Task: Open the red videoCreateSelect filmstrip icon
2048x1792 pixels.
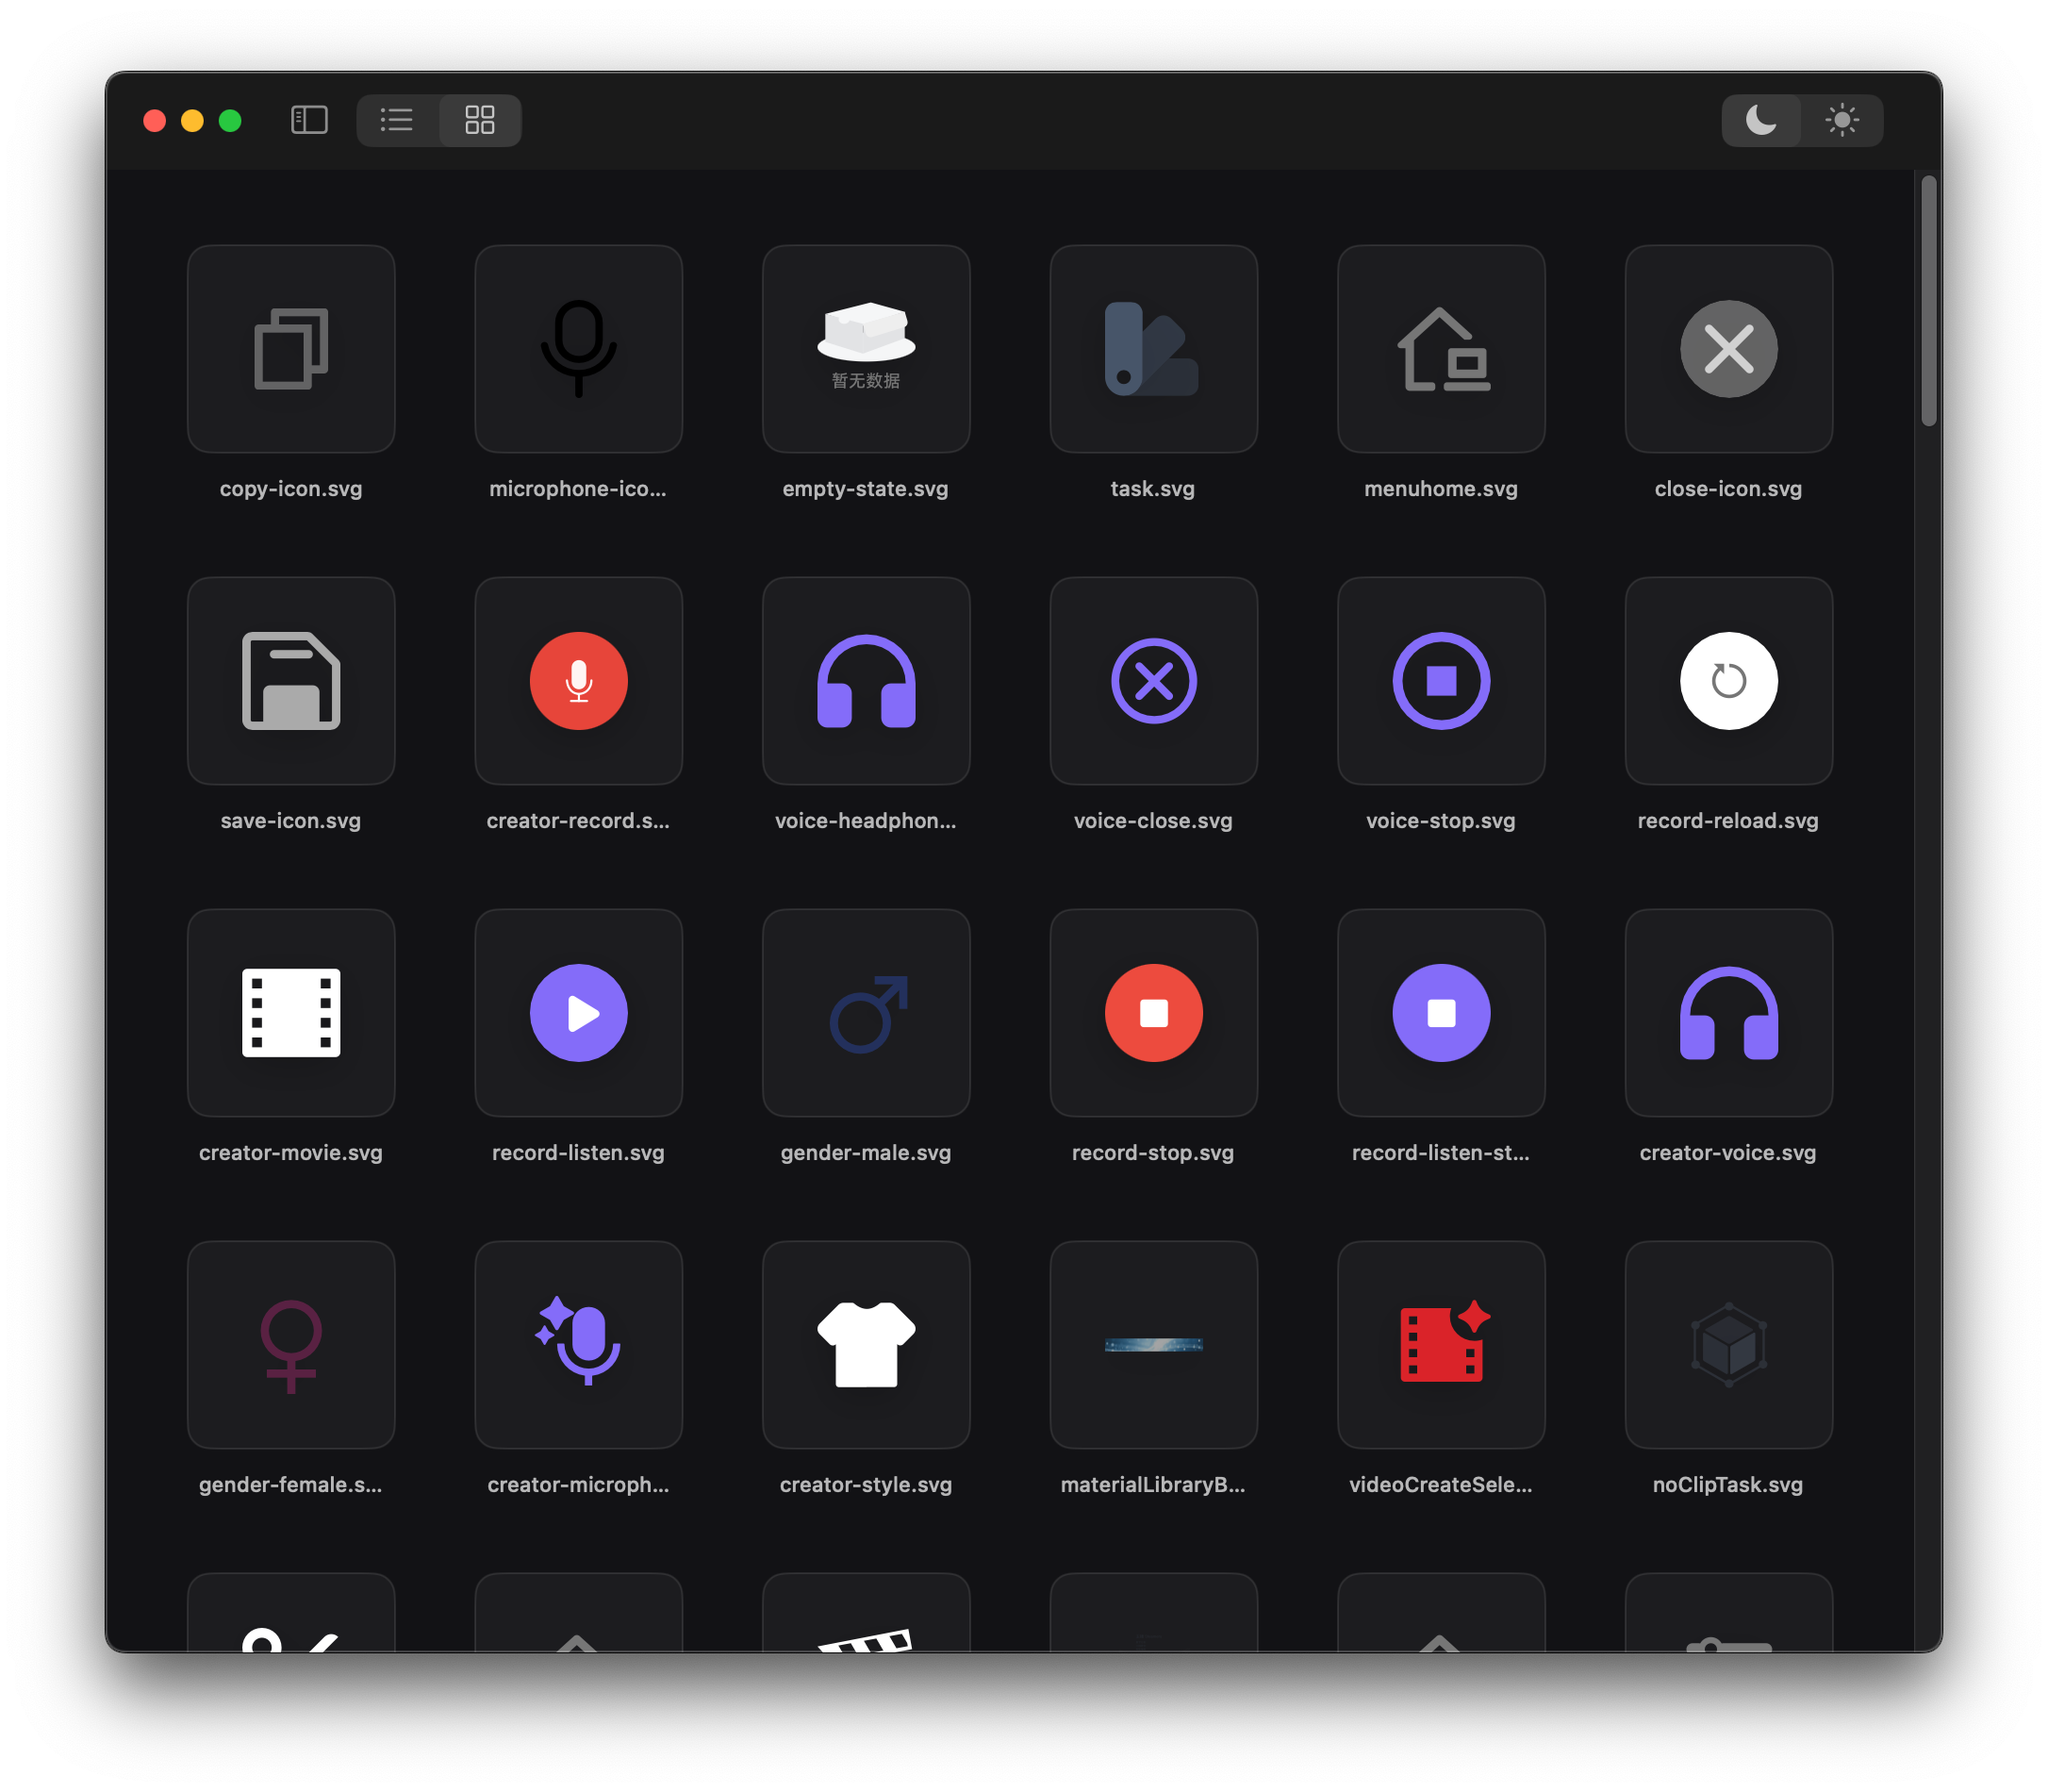Action: pyautogui.click(x=1441, y=1345)
